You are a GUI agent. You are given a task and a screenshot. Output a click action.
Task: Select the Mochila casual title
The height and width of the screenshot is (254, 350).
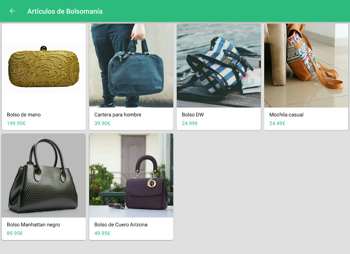coord(286,115)
